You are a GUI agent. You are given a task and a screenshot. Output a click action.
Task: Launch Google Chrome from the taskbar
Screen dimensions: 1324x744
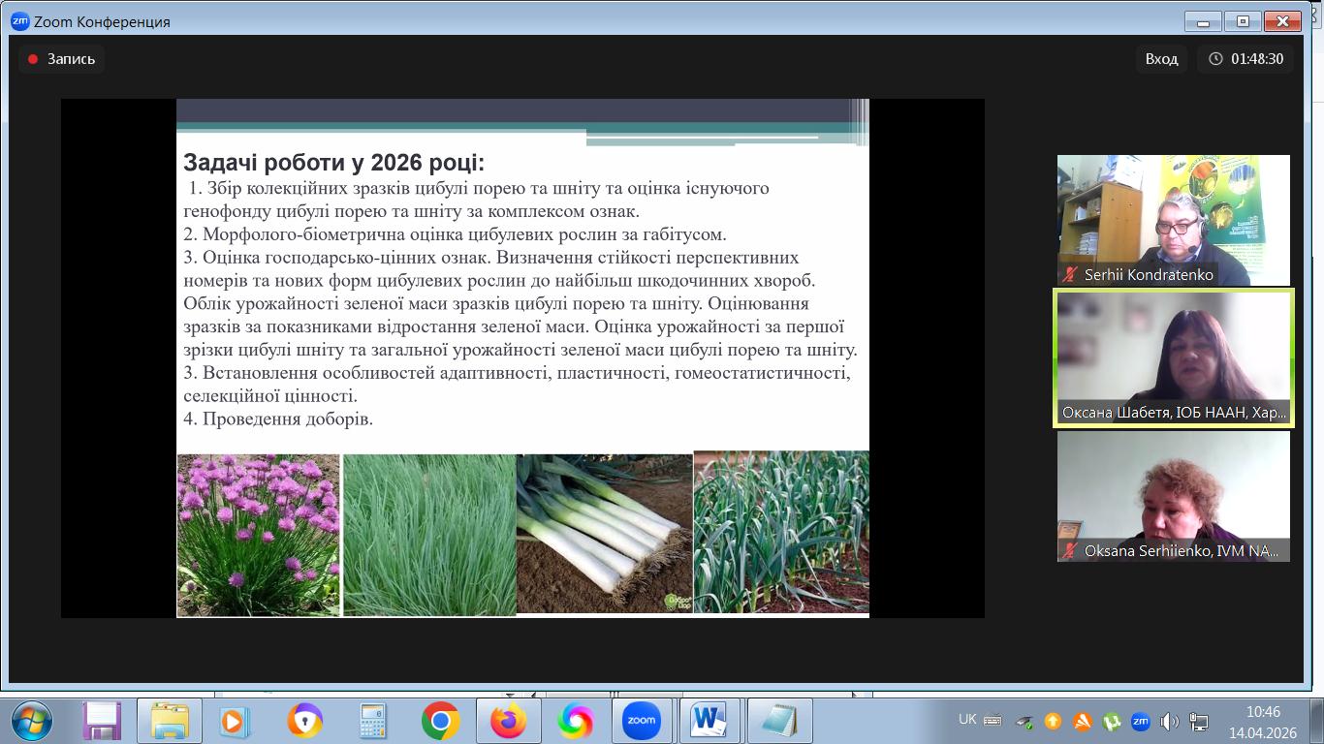440,721
